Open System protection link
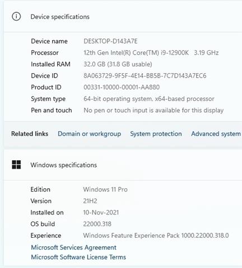The height and width of the screenshot is (268, 242). [x=156, y=134]
